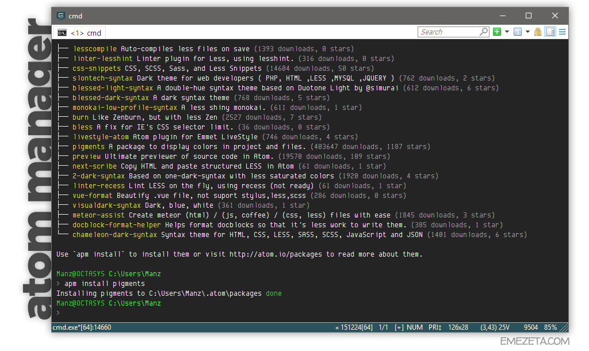Click '(403647 downloads, 1187 stars)' text
Image resolution: width=589 pixels, height=351 pixels.
click(x=370, y=147)
